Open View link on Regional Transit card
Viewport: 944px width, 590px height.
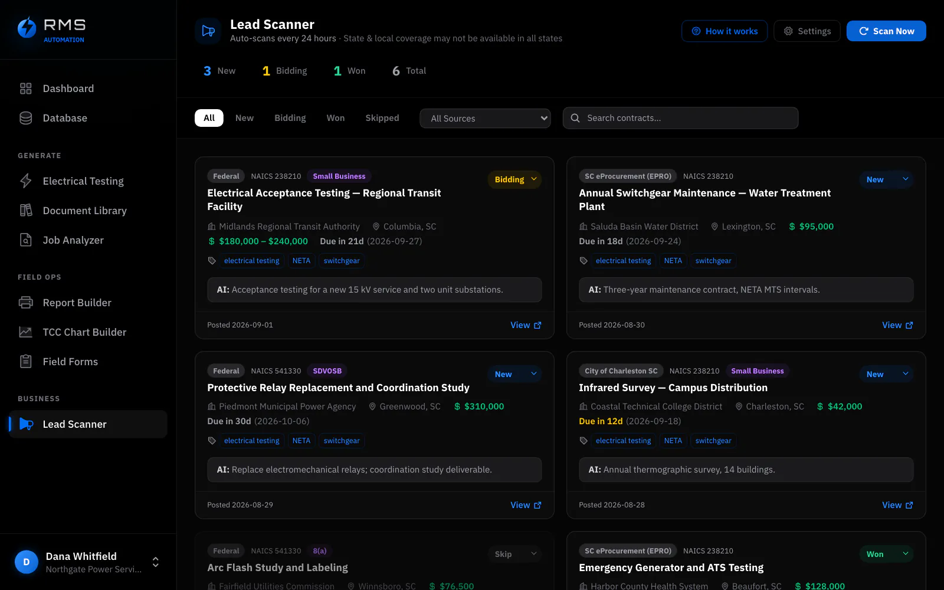coord(526,325)
